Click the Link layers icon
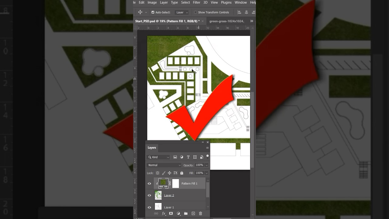 click(x=156, y=214)
